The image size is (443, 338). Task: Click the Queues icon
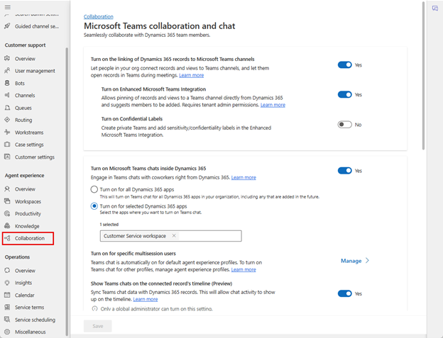pyautogui.click(x=7, y=108)
